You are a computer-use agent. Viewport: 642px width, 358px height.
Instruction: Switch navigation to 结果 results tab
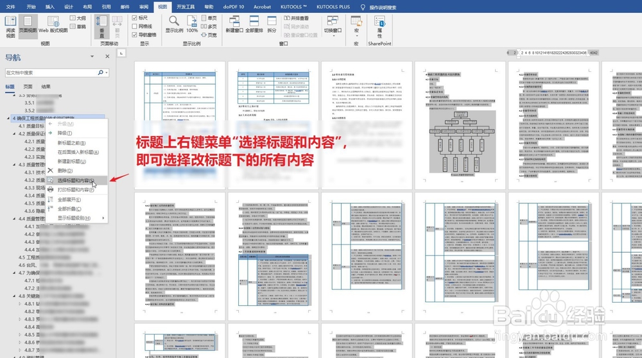point(46,87)
